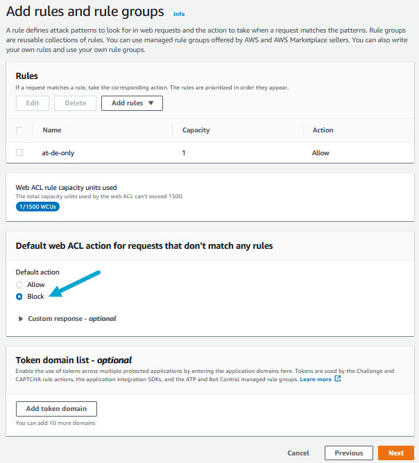The height and width of the screenshot is (463, 419).
Task: Select the Allow default action
Action: click(x=19, y=285)
